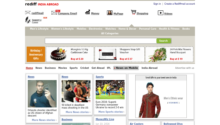Open the rediffmail text link
Screen dimensions: 220x125
coord(37,13)
